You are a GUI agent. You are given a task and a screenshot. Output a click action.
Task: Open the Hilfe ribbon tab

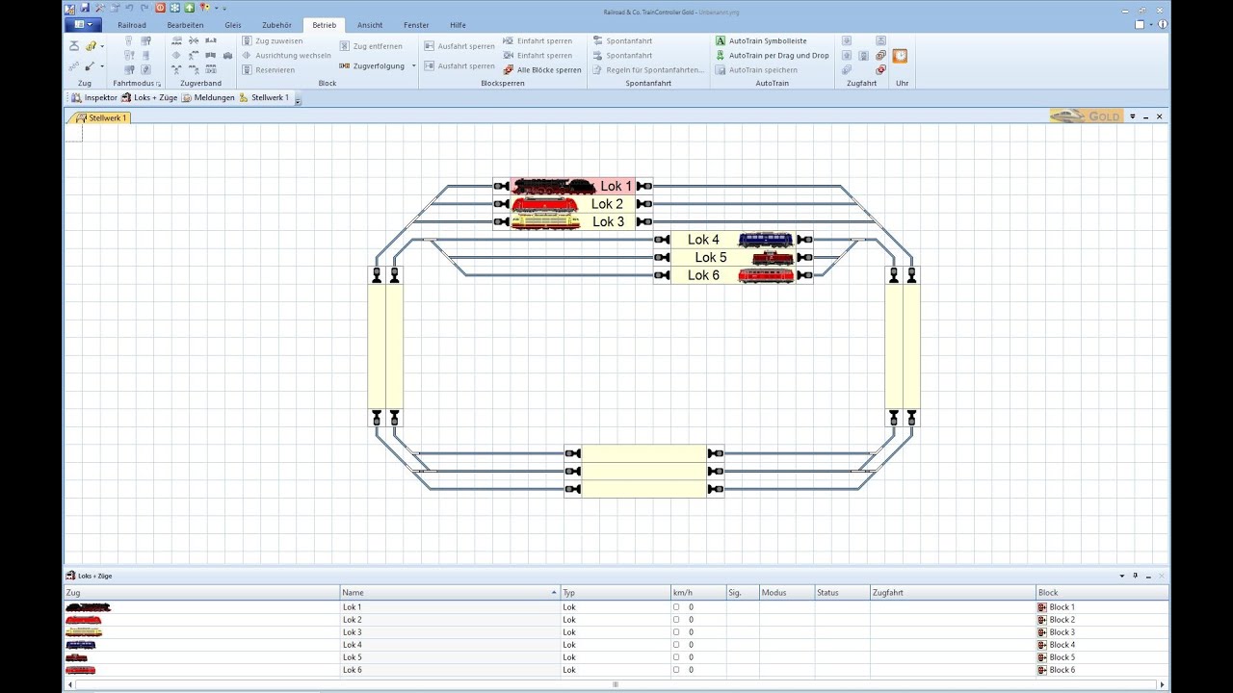458,25
